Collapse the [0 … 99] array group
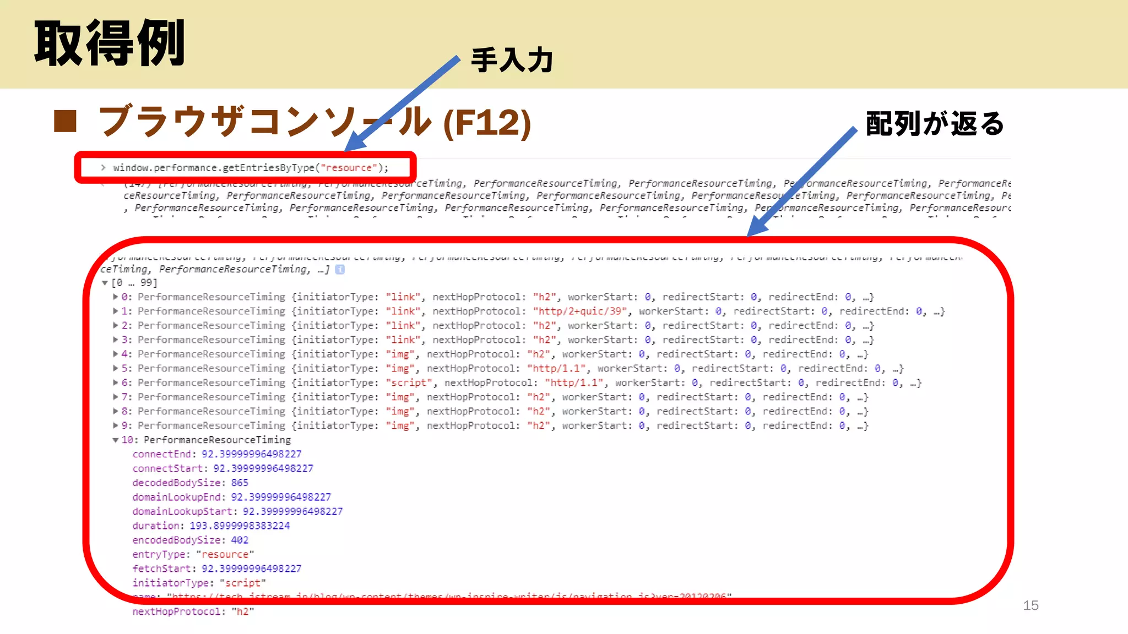1128x634 pixels. (105, 283)
